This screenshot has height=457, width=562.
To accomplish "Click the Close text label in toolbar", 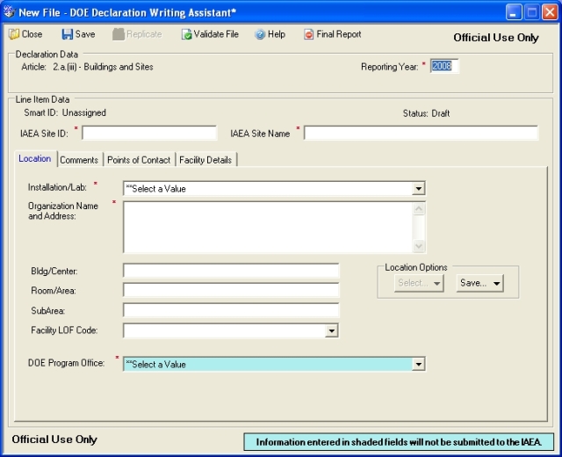I will (32, 34).
